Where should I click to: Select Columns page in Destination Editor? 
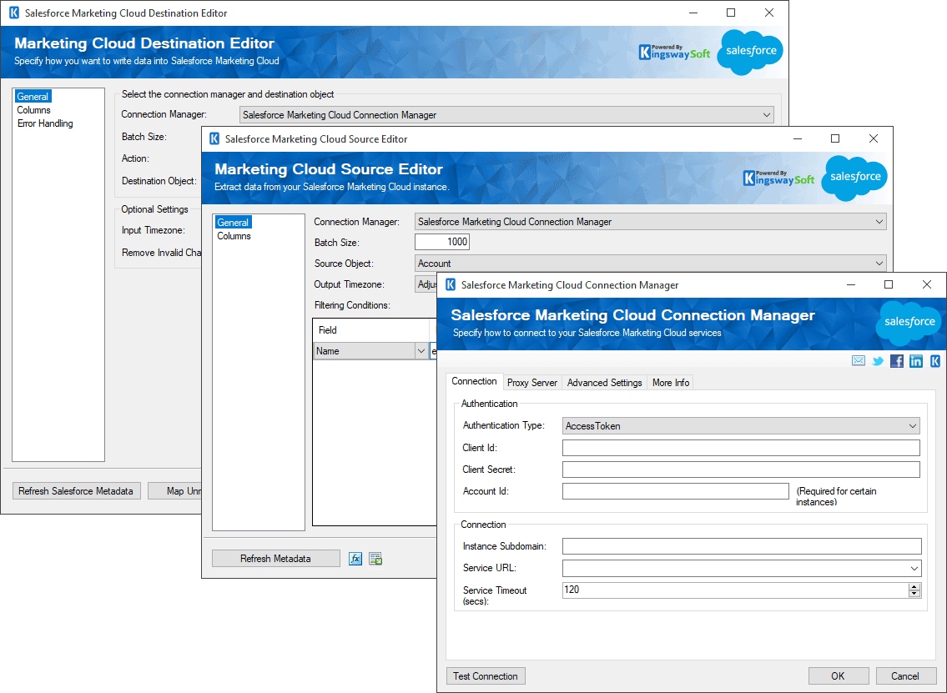click(x=34, y=110)
